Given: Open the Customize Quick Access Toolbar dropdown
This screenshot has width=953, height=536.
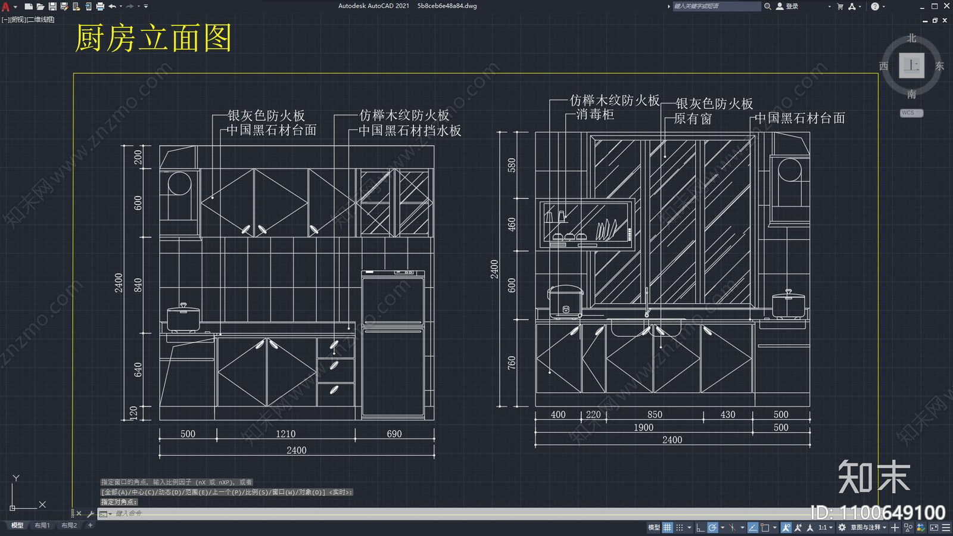Looking at the screenshot, I should tap(146, 6).
